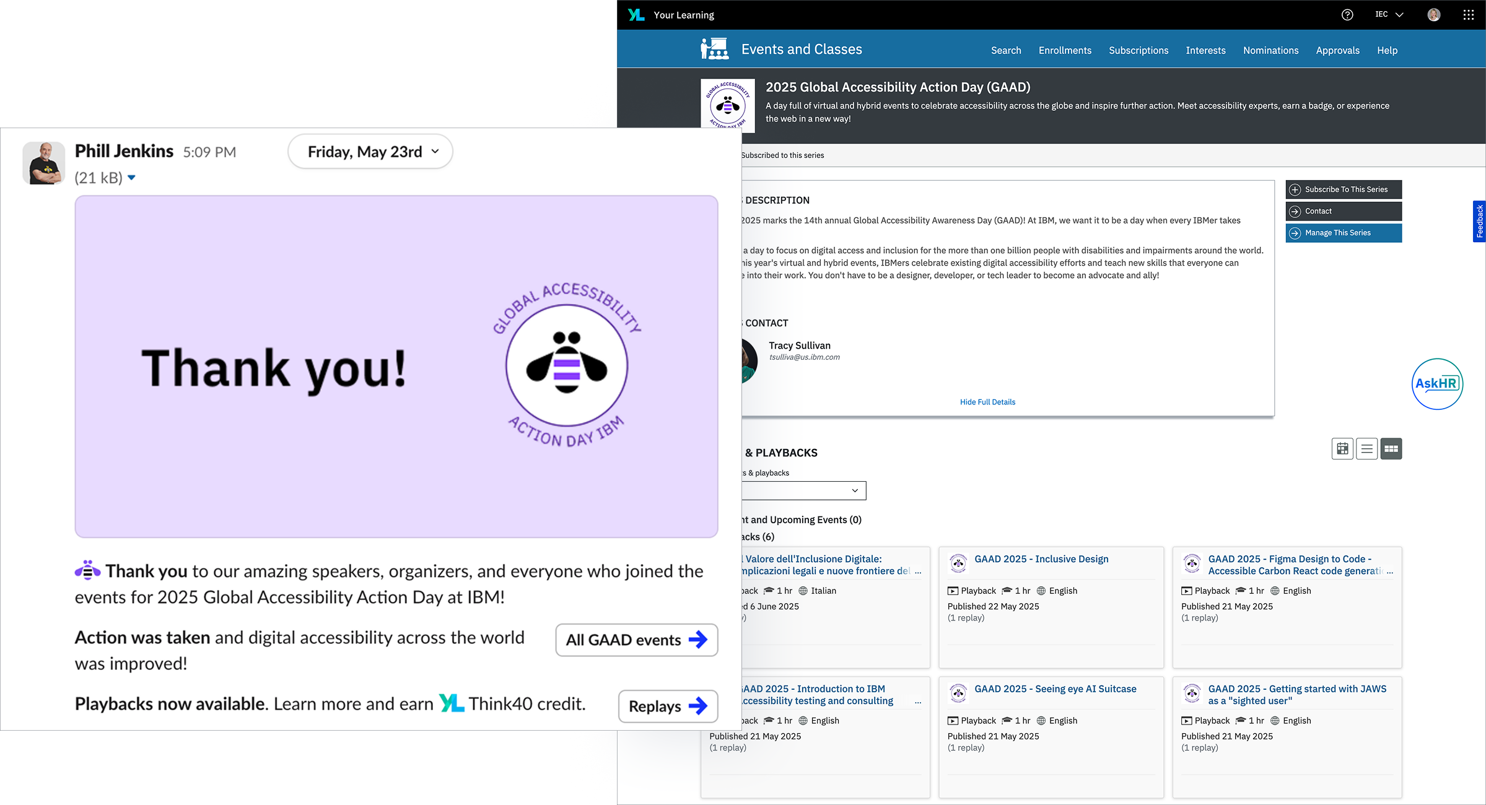The width and height of the screenshot is (1486, 805).
Task: Open the Feedback side tab
Action: pos(1479,221)
